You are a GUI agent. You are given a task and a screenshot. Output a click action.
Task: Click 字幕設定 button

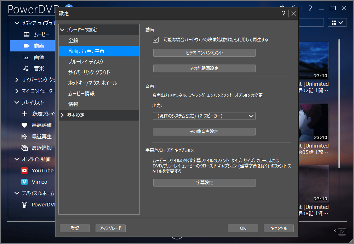205,183
